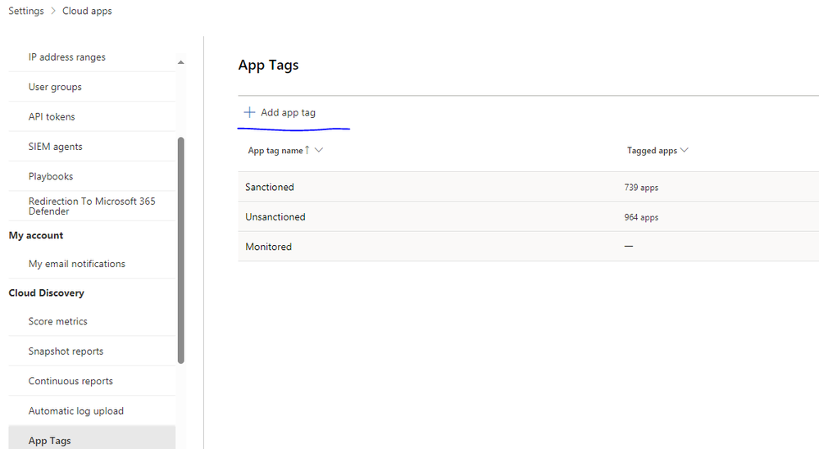Viewport: 819px width, 449px height.
Task: Open IP address ranges settings
Action: [x=66, y=57]
